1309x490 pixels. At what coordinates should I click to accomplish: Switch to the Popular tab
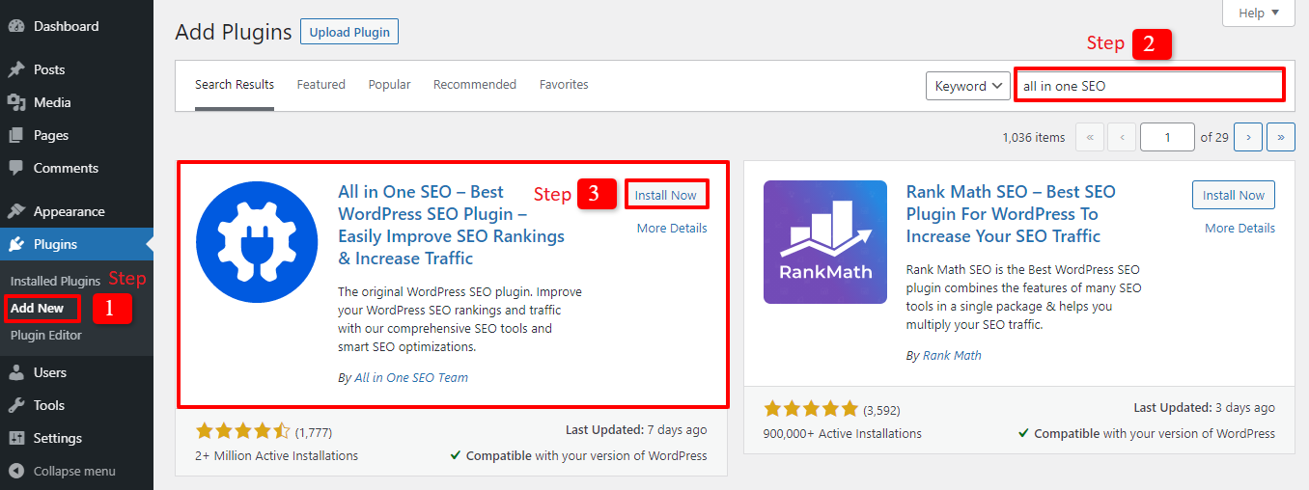click(389, 85)
